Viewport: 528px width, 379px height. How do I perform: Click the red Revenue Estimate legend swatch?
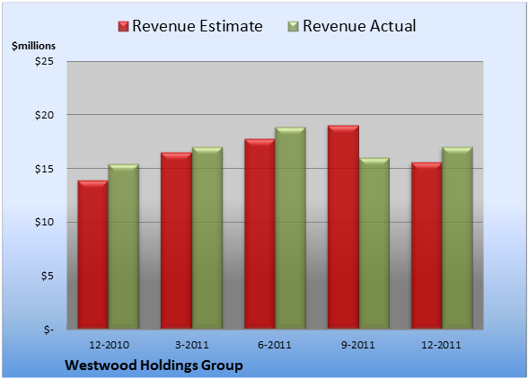pos(123,27)
